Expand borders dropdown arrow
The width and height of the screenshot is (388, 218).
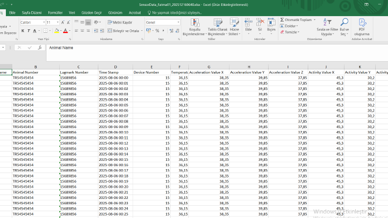50,31
